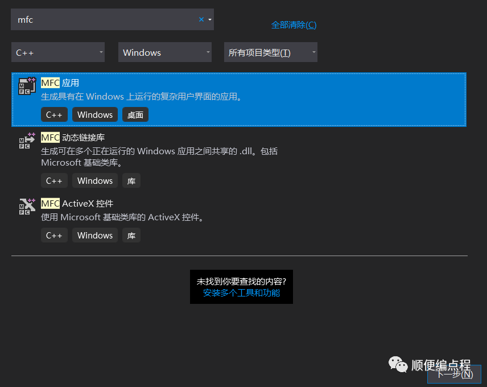Click the Windows tag under MFC ActiveX 控件
Viewport: 487px width, 387px height.
click(x=95, y=235)
